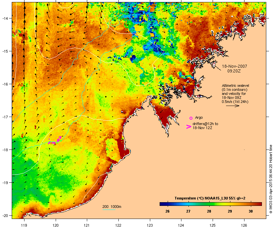The width and height of the screenshot is (275, 228).
Task: Click the dark red bay near 17S 123.5E
Action: coord(164,115)
